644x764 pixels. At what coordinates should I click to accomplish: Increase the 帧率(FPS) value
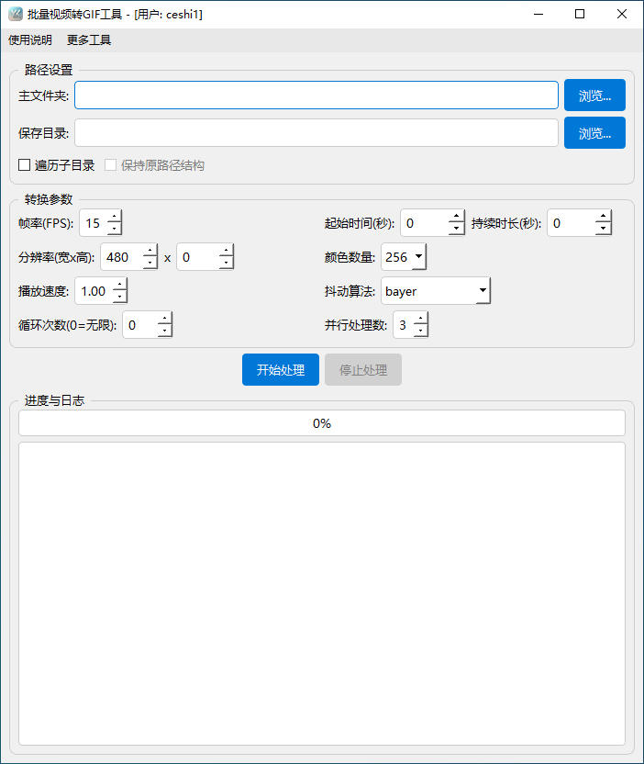115,217
